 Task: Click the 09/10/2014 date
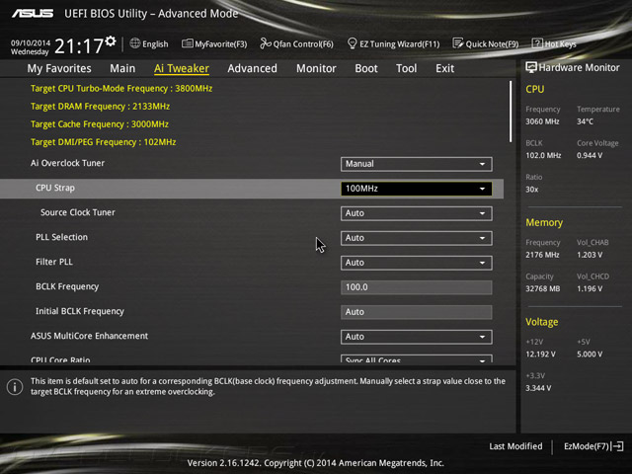point(31,42)
